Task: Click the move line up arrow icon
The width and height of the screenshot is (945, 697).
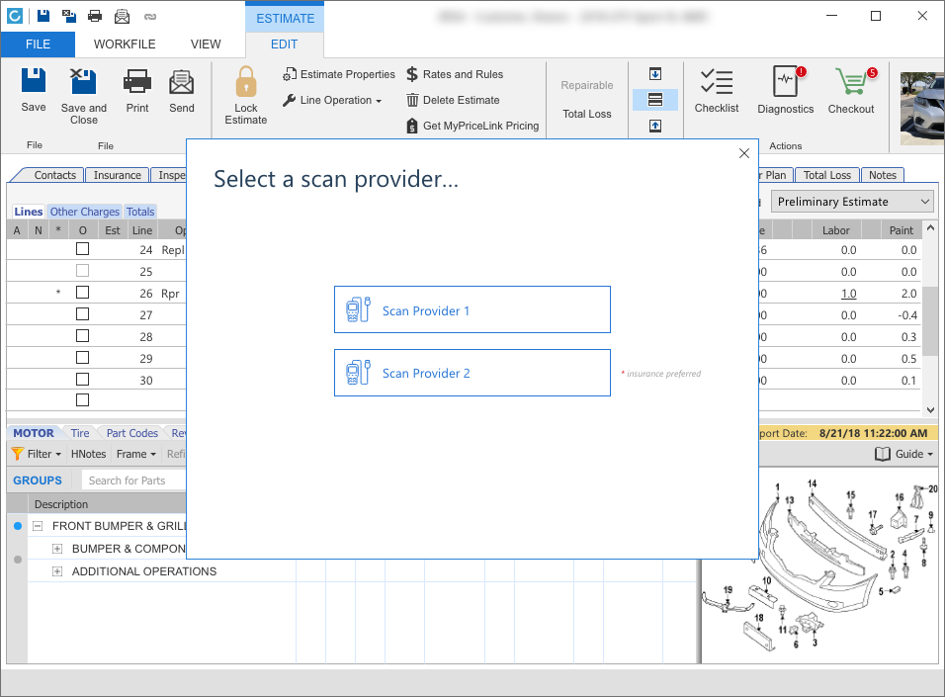Action: tap(655, 126)
